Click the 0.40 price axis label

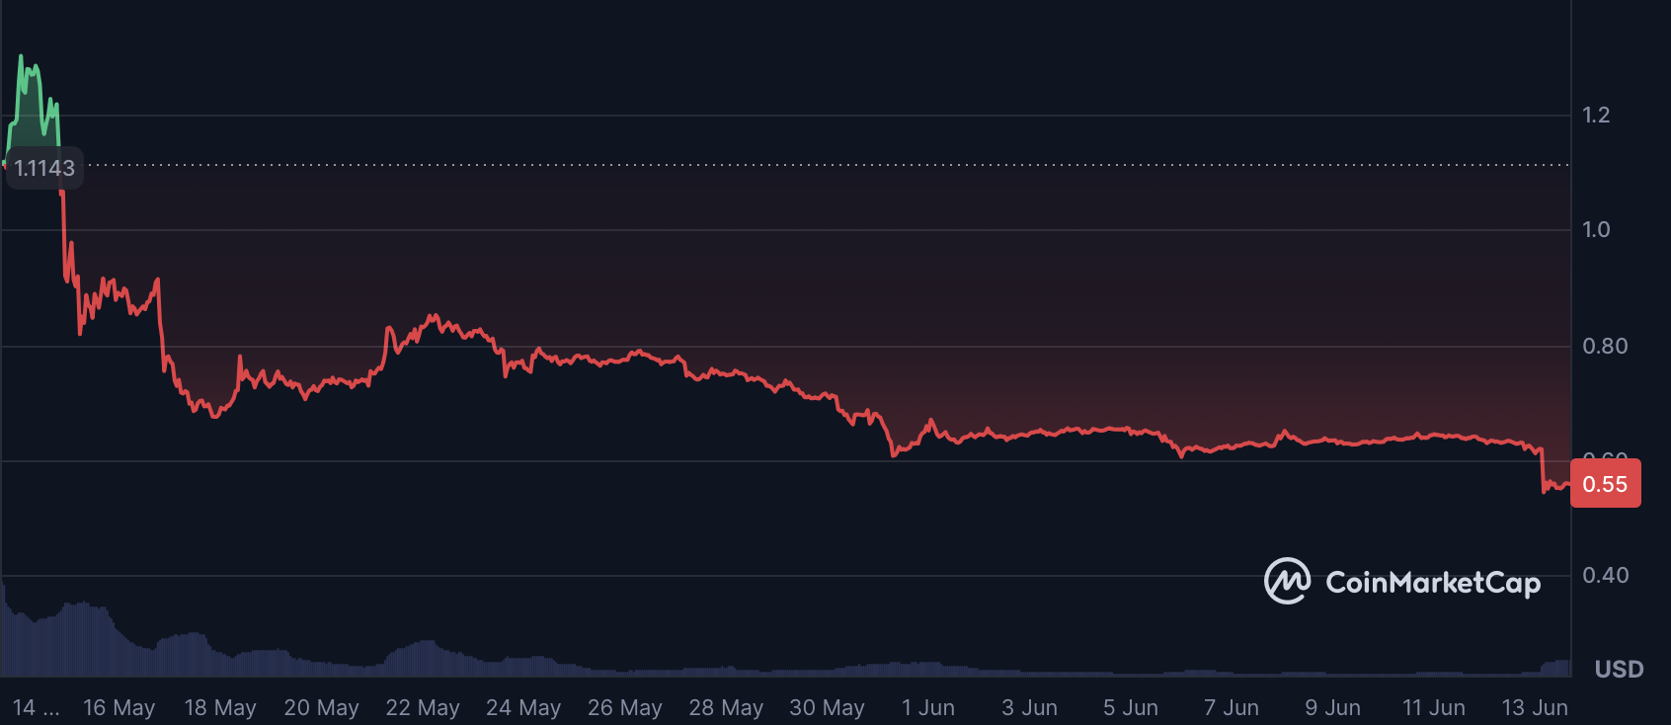click(x=1606, y=575)
